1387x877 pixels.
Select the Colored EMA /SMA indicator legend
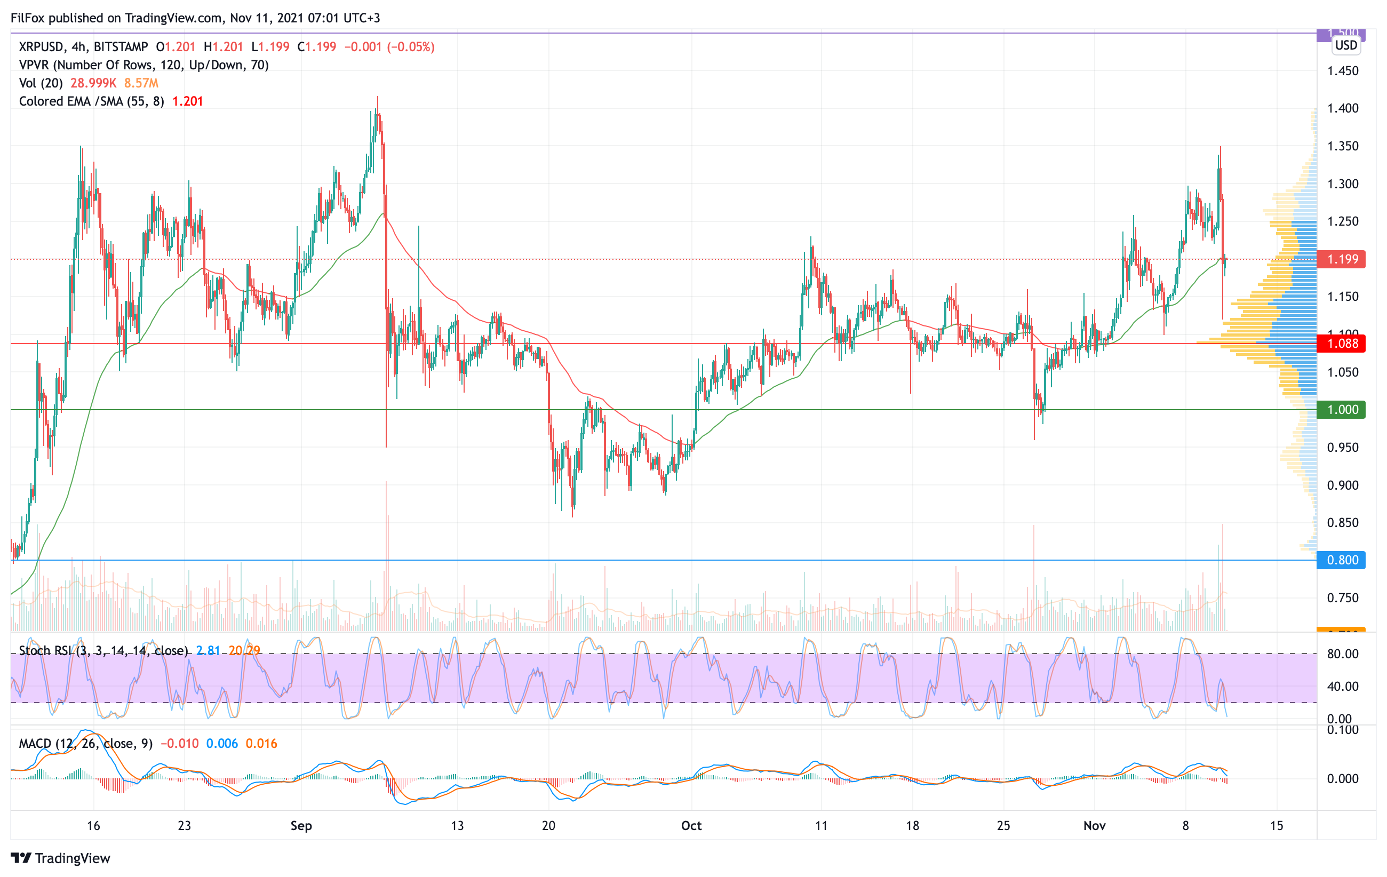tap(91, 101)
